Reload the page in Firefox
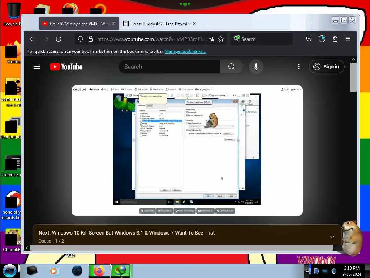The width and height of the screenshot is (370, 278). (59, 39)
